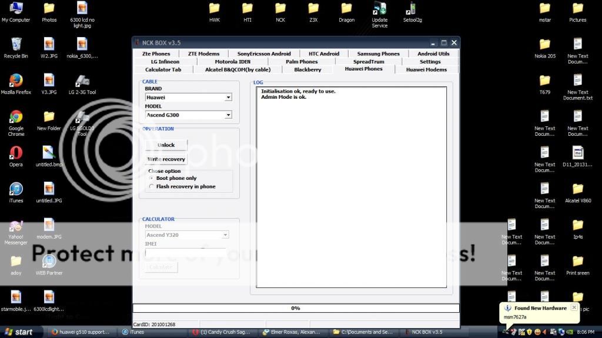Open the Update Service shortcut
Viewport: 602px width, 338px height.
[x=380, y=9]
